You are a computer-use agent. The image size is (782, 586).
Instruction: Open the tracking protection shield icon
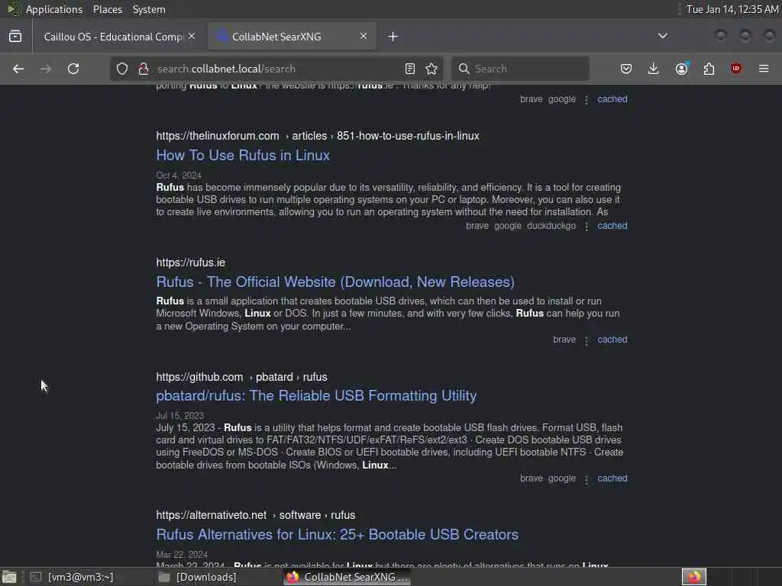(x=122, y=69)
